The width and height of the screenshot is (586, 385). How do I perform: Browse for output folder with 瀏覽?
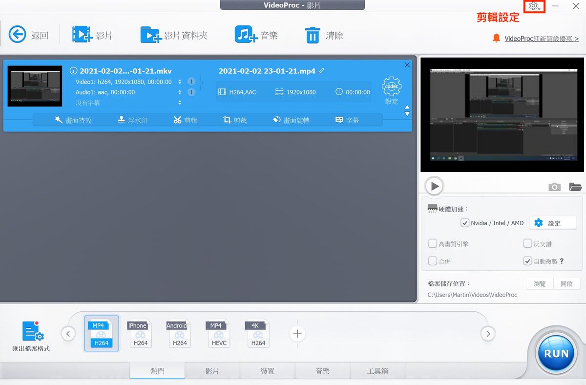pos(540,283)
